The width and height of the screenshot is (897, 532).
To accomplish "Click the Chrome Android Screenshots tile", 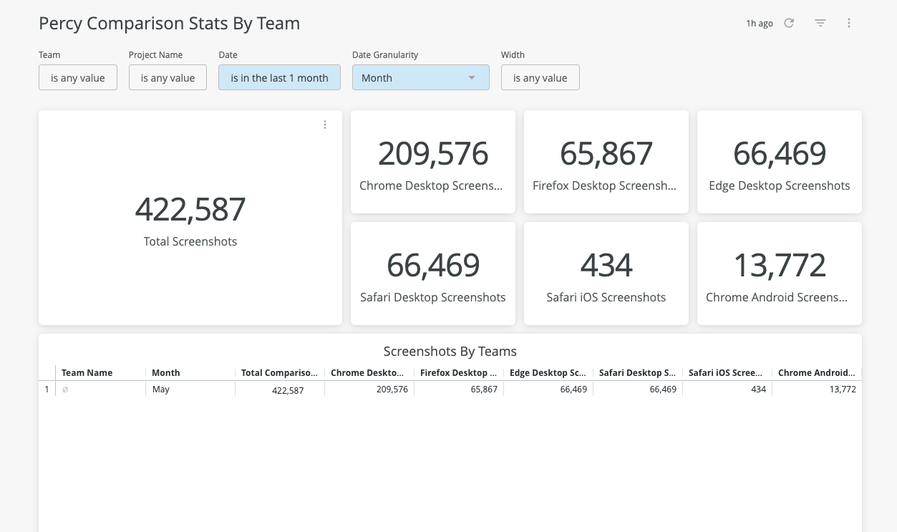I will tap(779, 265).
